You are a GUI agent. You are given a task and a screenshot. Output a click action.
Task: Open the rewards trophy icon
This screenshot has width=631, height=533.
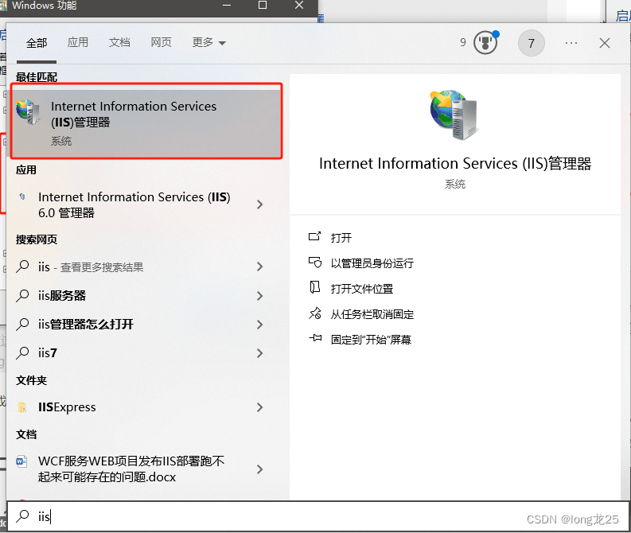(x=485, y=43)
